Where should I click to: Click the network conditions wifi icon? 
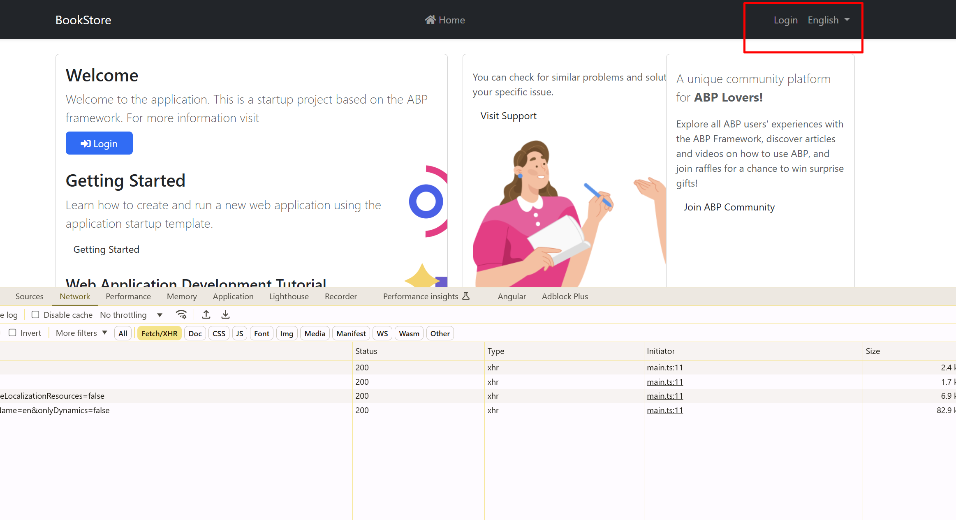tap(181, 315)
